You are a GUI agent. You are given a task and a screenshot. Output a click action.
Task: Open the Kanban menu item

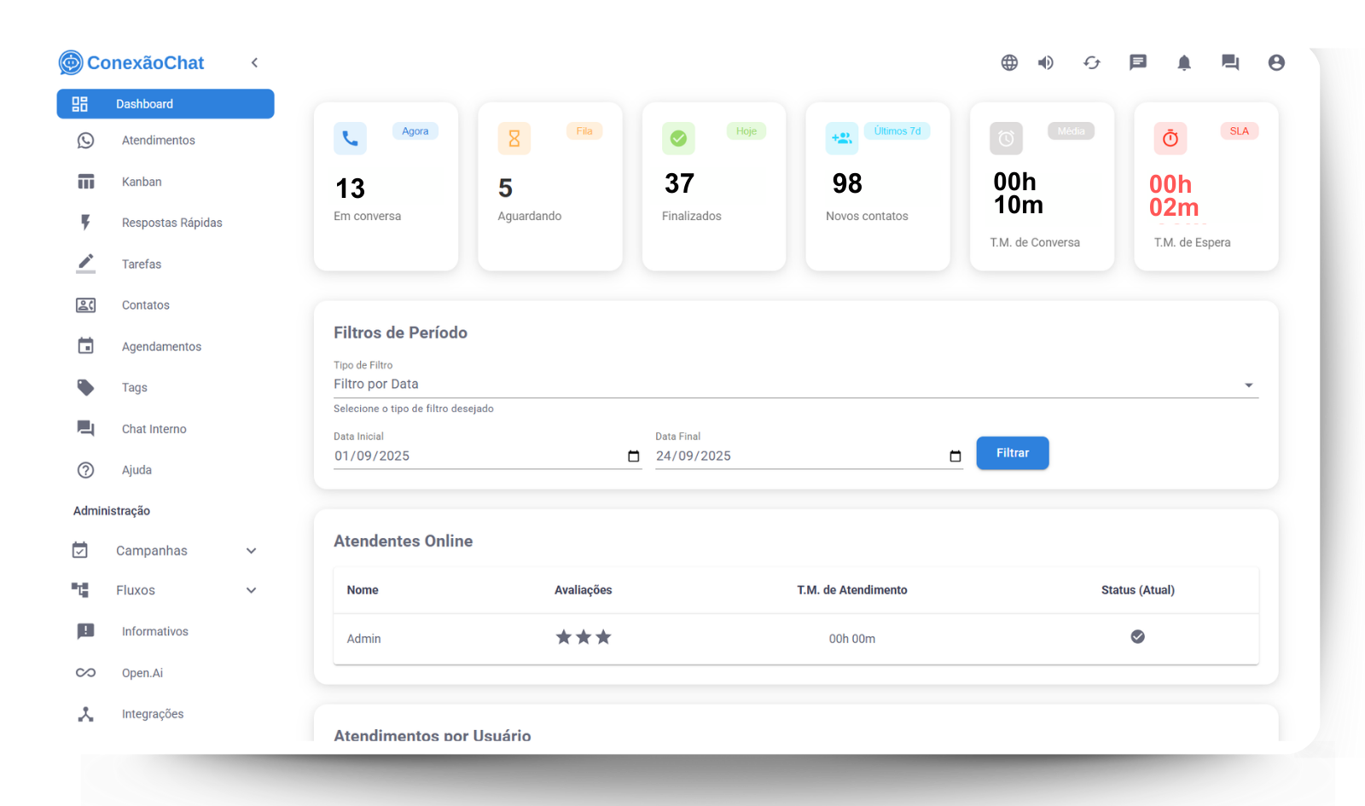coord(142,182)
